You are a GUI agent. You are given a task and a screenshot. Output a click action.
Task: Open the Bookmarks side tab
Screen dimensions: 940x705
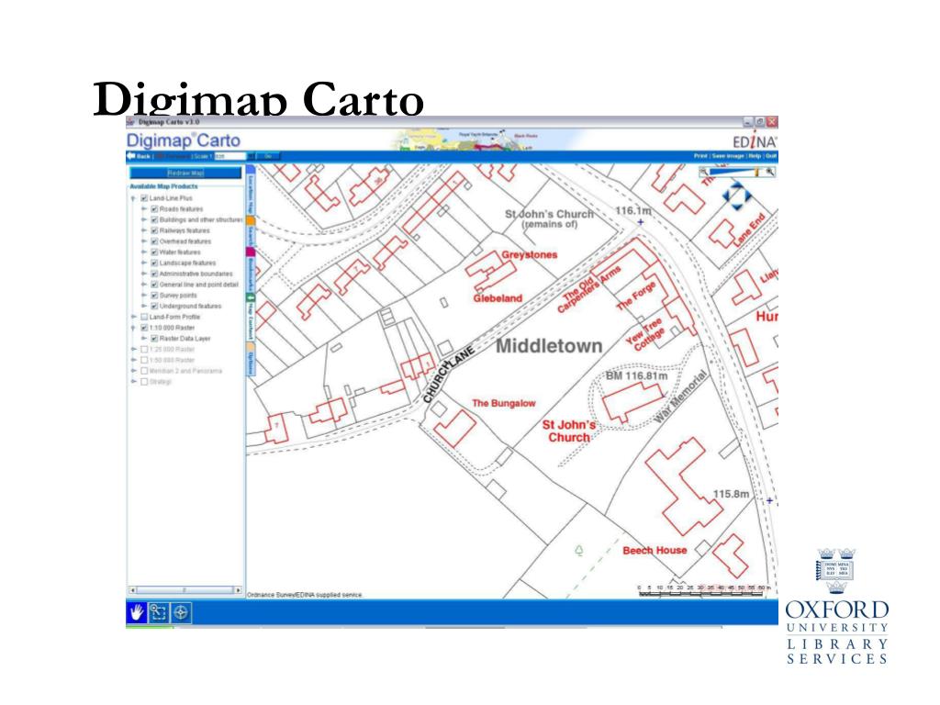251,270
